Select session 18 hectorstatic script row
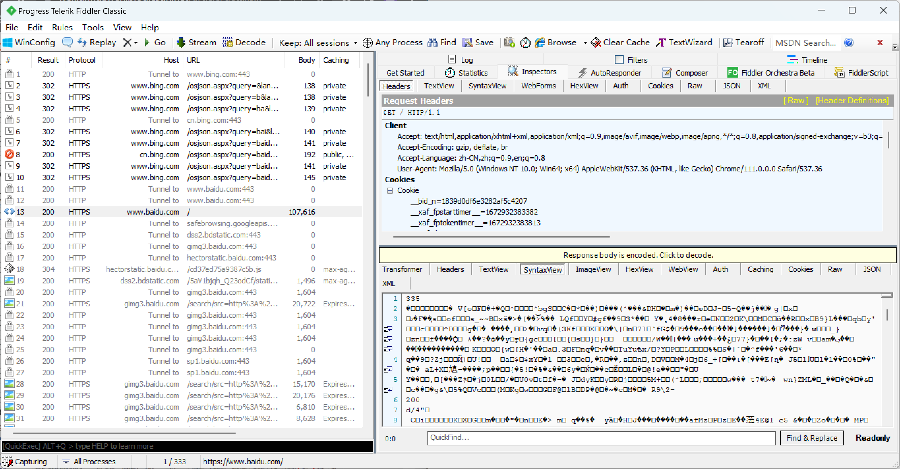900x469 pixels. [182, 269]
